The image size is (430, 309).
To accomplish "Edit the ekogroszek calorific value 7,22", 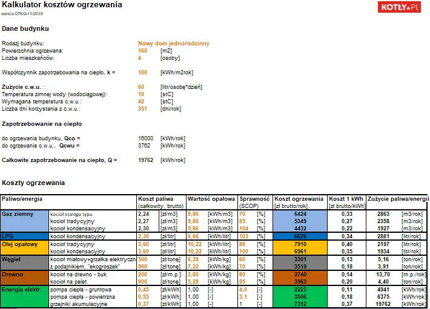I will coord(193,266).
